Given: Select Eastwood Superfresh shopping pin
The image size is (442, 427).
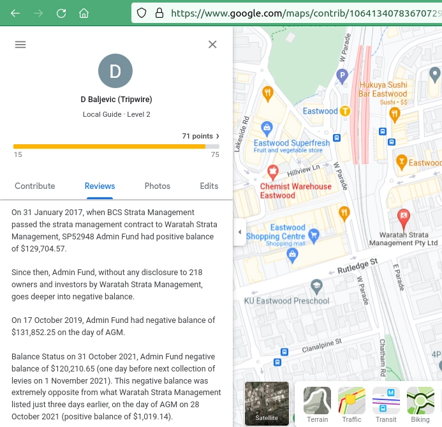Looking at the screenshot, I should click(267, 128).
